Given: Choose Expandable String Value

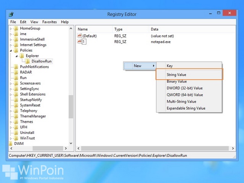Looking at the screenshot, I should [189, 108].
